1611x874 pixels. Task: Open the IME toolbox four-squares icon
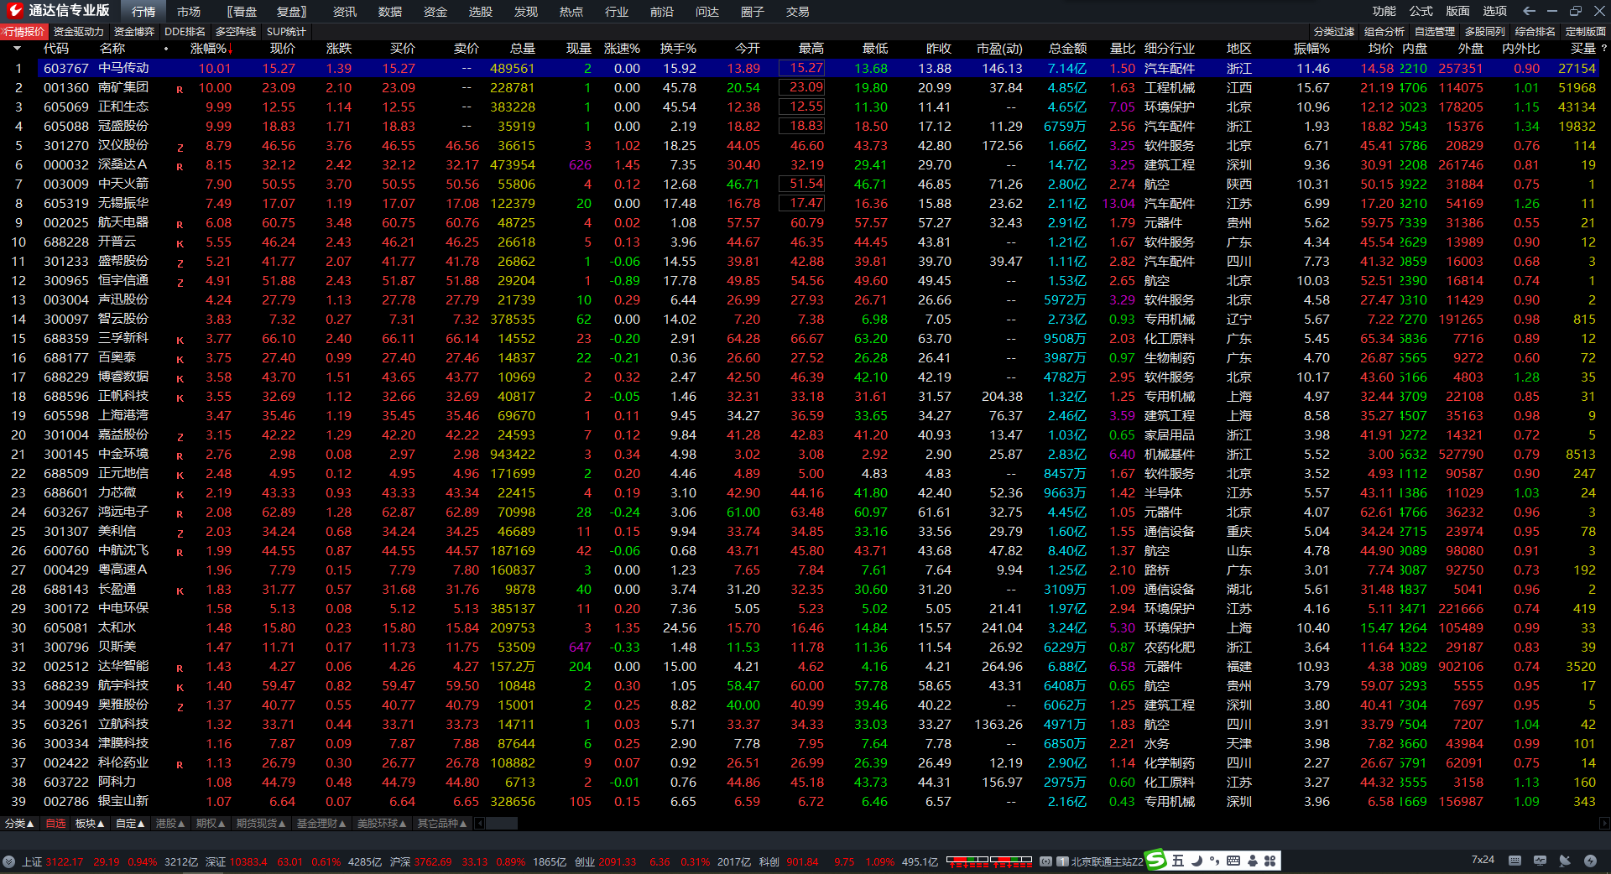point(1270,861)
